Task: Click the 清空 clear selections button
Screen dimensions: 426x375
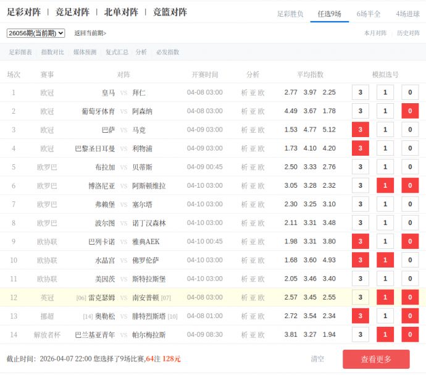Action: [x=317, y=359]
